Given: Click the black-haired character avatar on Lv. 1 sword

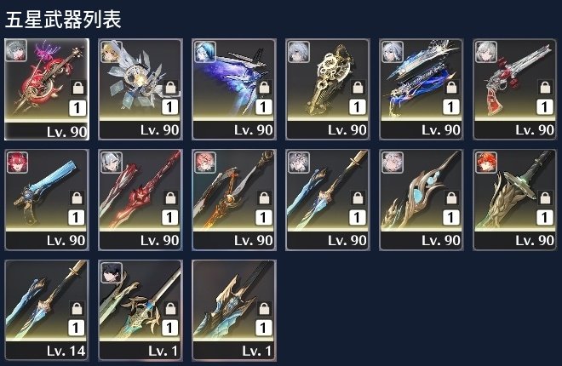Looking at the screenshot, I should pos(111,273).
